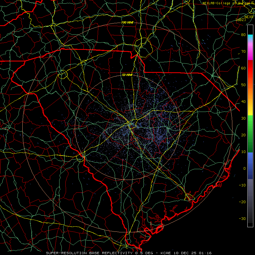
Task: Click the Super-Resolution Base Reflectivity caption
Action: (129, 253)
